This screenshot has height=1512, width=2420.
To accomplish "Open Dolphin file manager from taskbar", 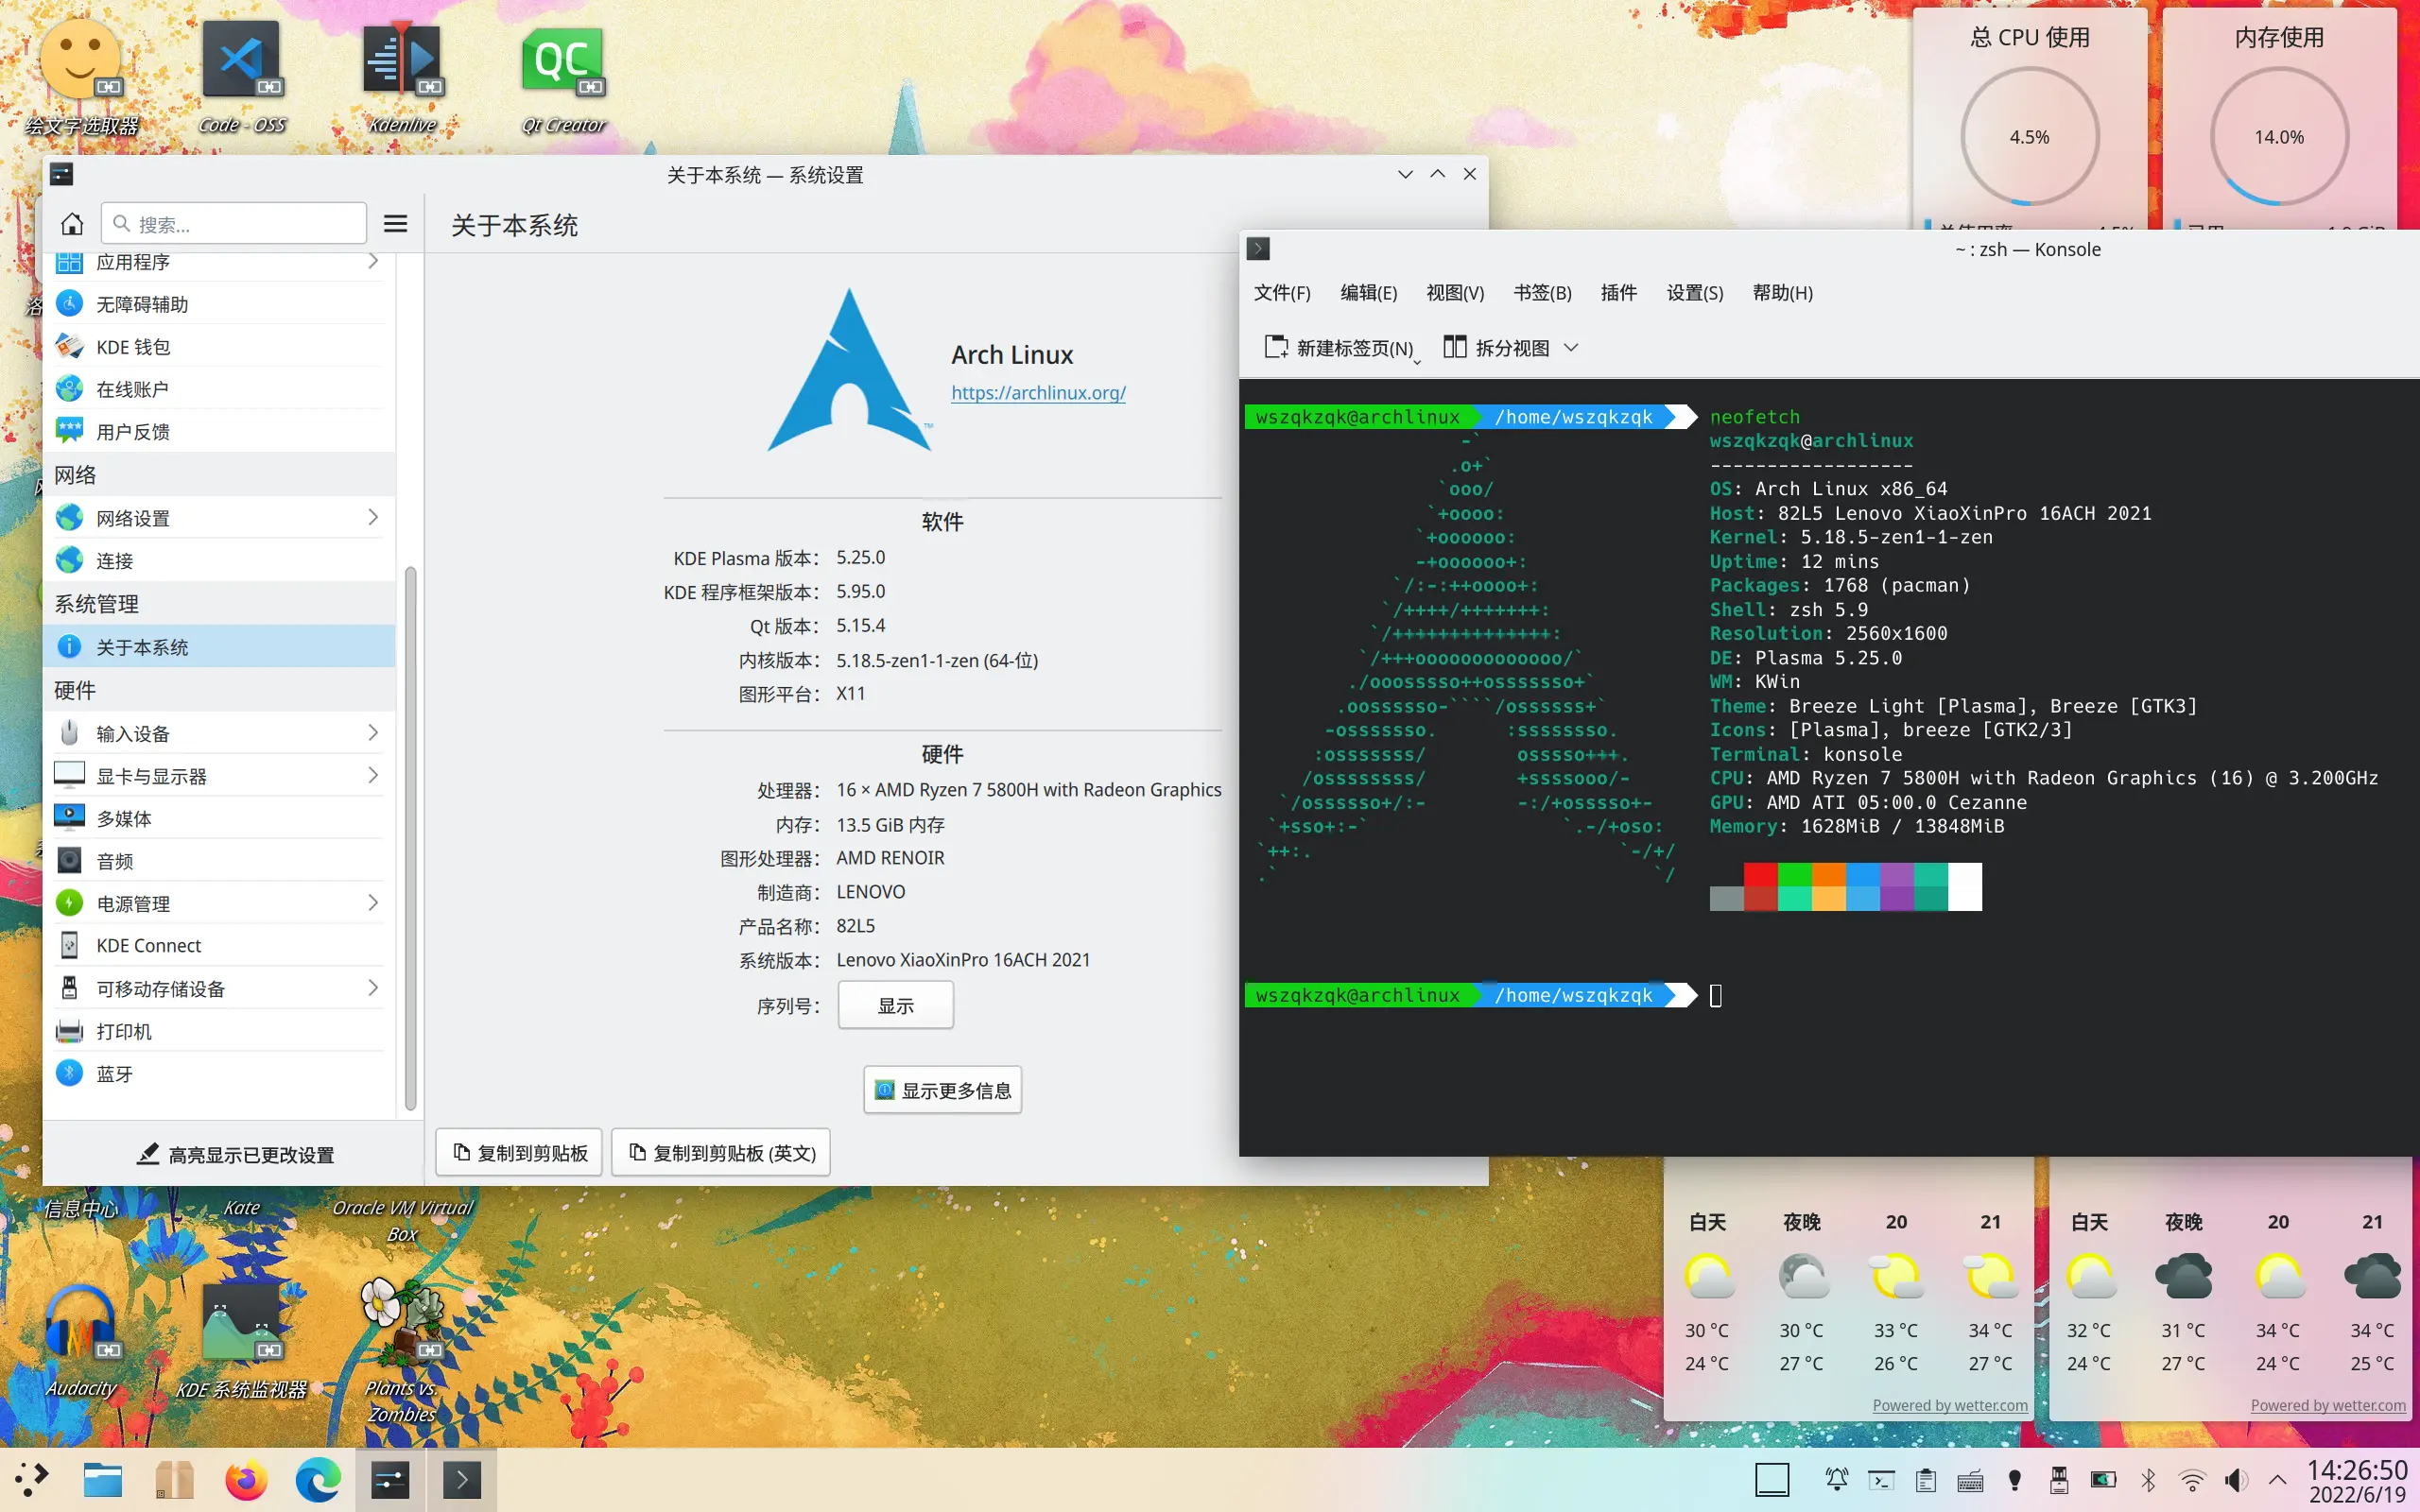I will coord(103,1480).
